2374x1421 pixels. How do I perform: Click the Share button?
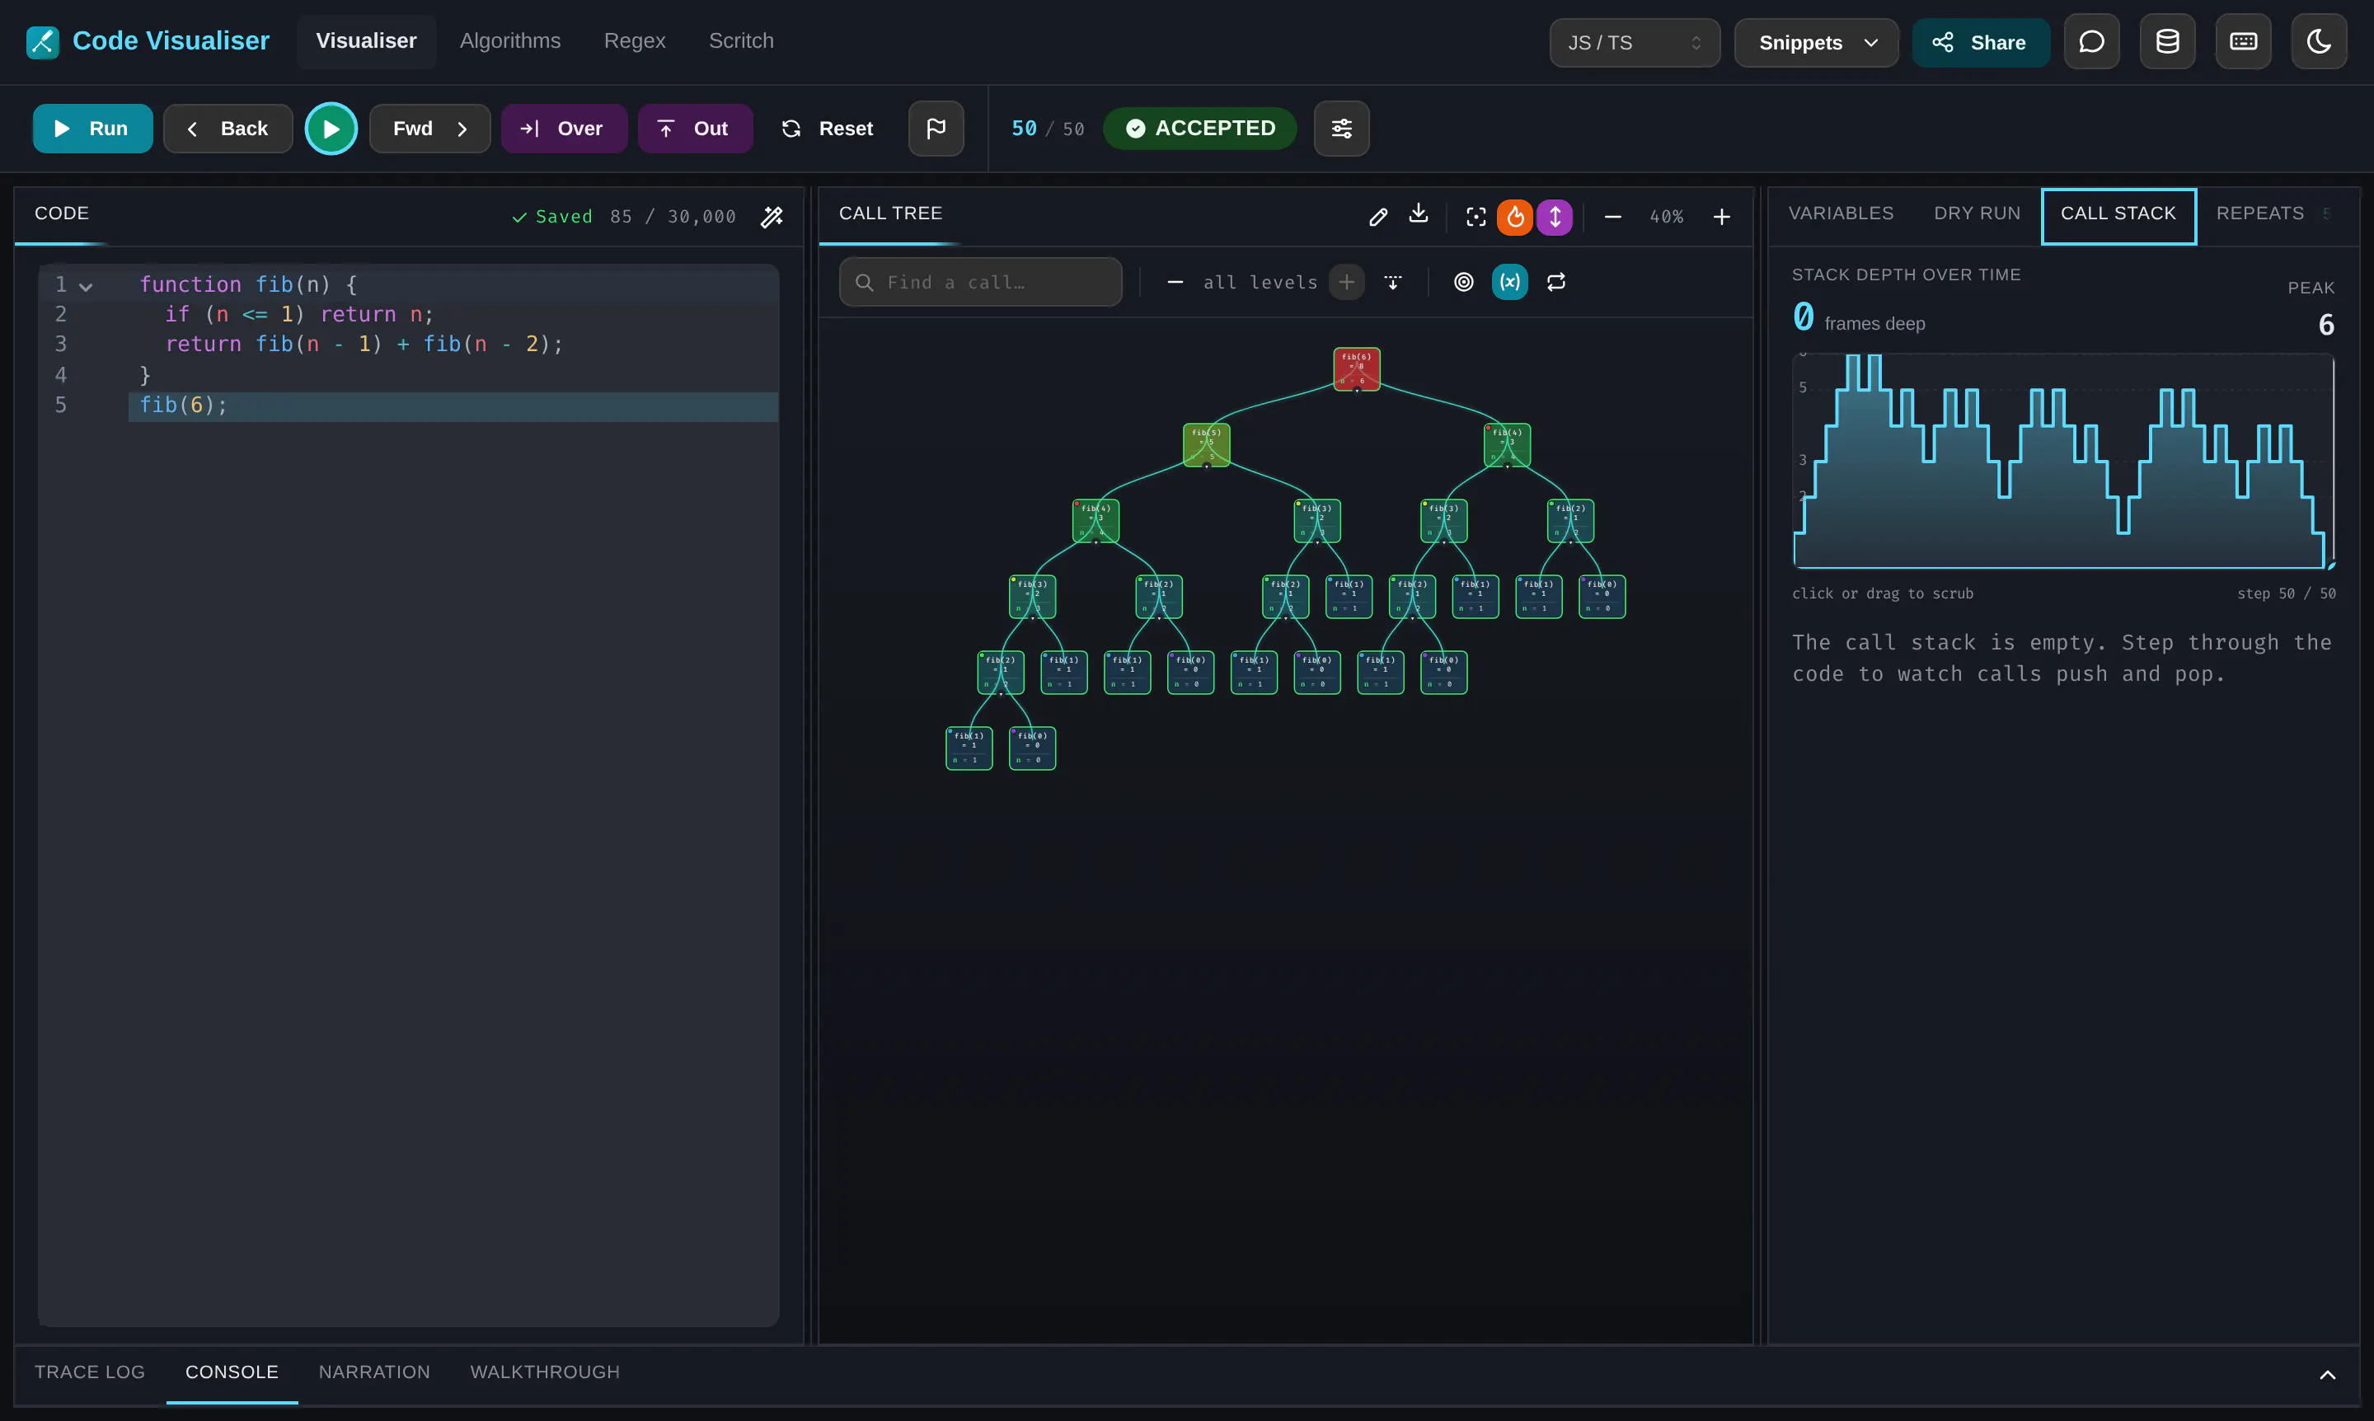(1981, 43)
